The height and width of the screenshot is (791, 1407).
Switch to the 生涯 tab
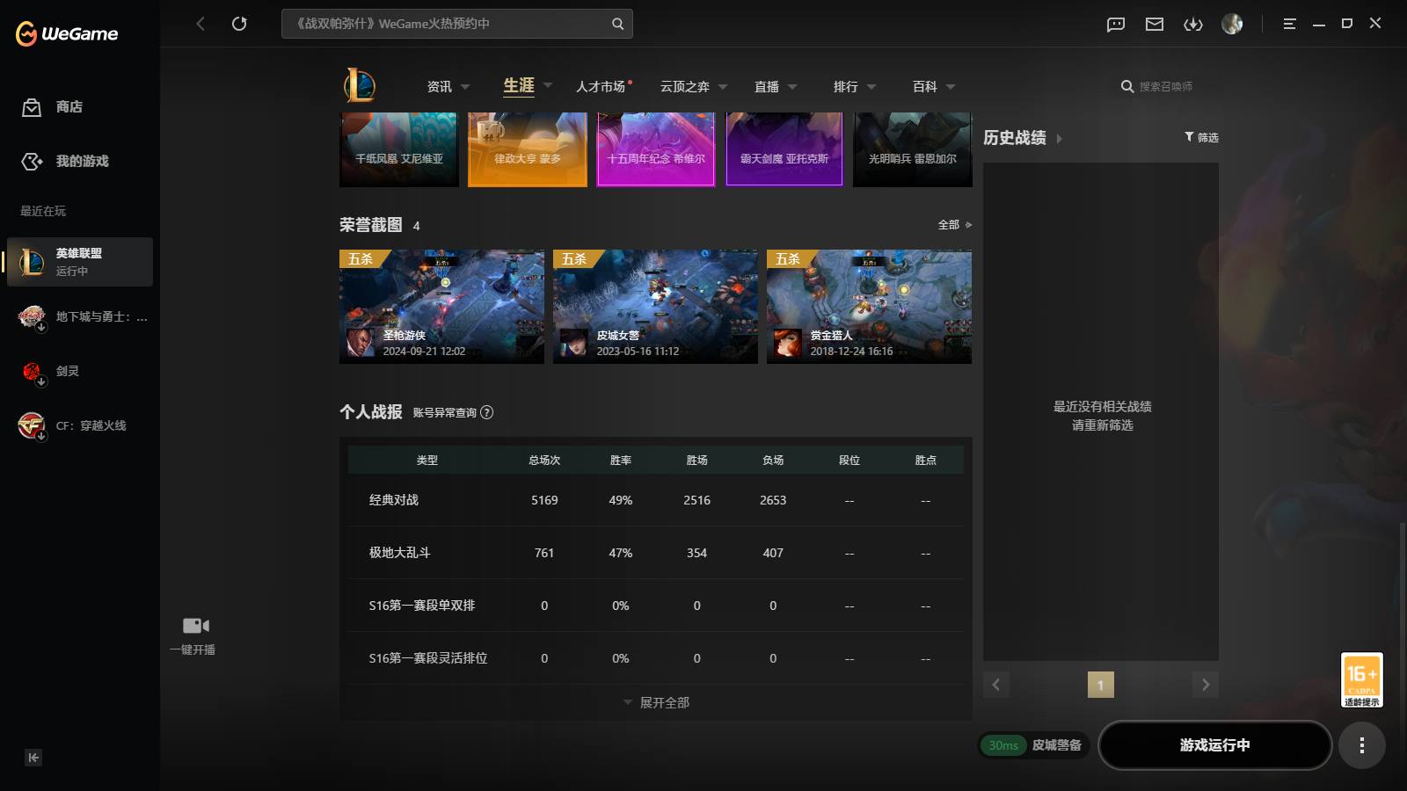519,85
